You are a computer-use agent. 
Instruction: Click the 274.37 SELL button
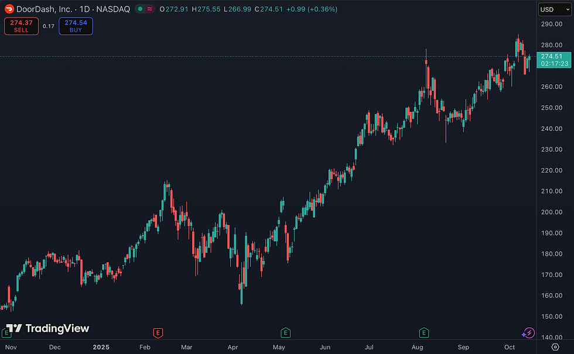tap(21, 26)
